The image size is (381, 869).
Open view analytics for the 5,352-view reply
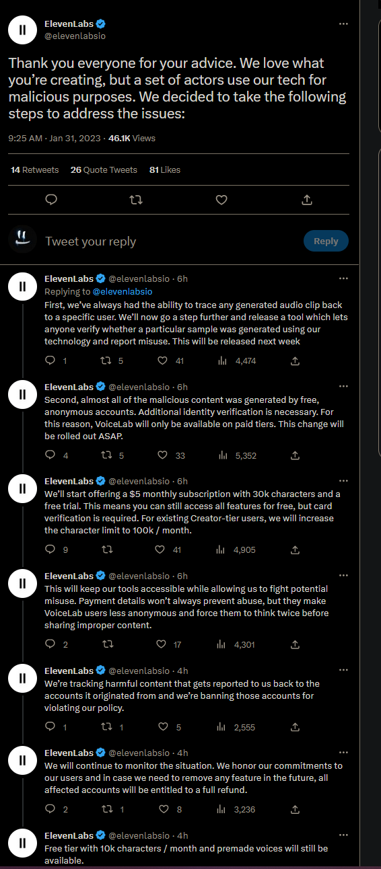pyautogui.click(x=221, y=455)
